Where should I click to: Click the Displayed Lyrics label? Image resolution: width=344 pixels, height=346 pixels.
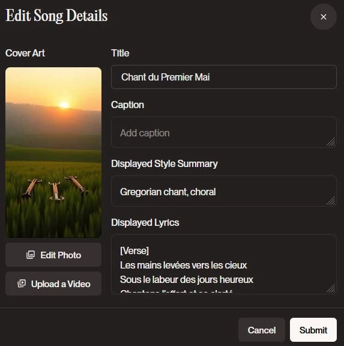145,223
